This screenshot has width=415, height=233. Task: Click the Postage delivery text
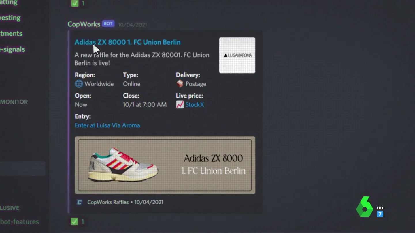(196, 84)
